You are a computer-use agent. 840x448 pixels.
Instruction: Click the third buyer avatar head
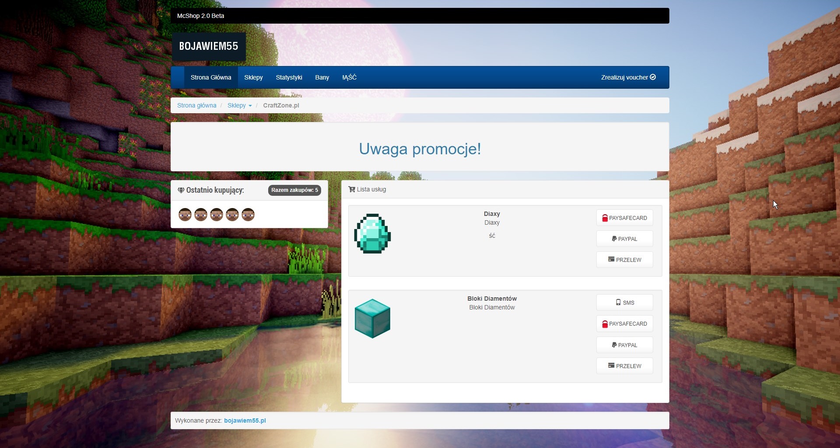(217, 215)
